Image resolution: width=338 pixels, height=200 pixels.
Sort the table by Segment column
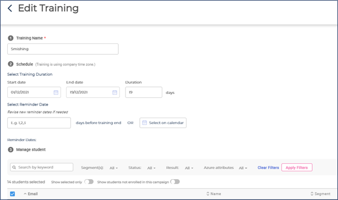coord(320,194)
